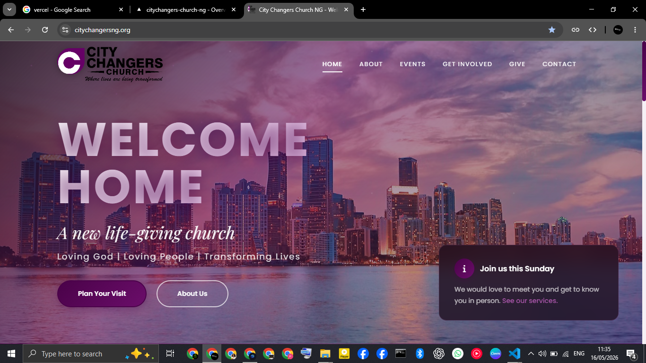Follow the See our services link
Screen dimensions: 646x363
(530, 301)
